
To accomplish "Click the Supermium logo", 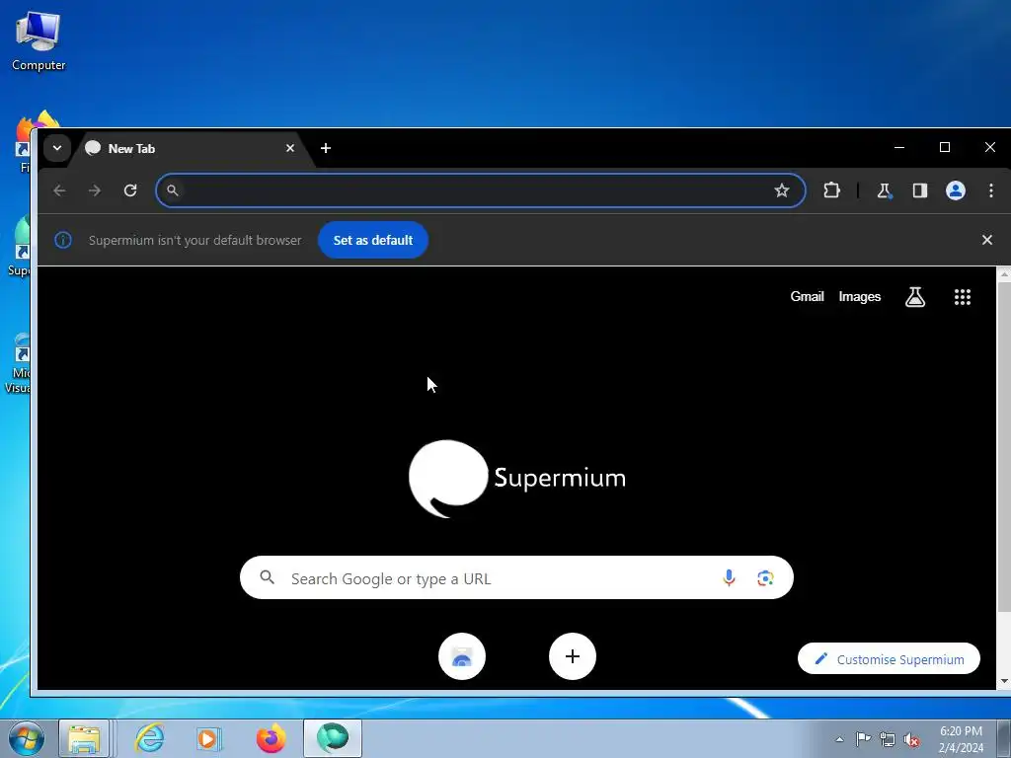I will pos(517,479).
